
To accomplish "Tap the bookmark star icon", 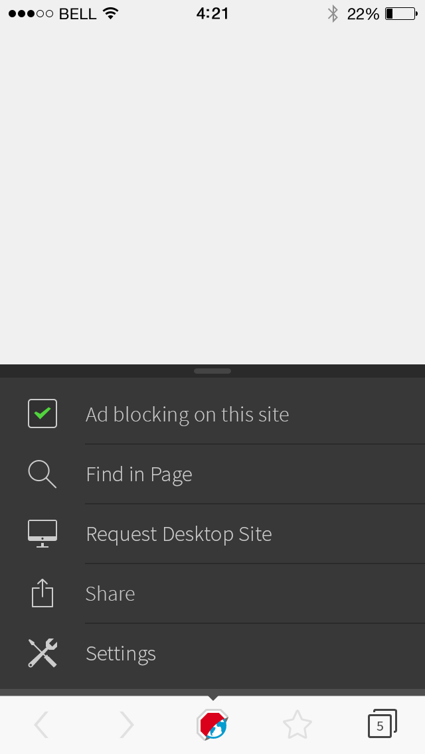I will pyautogui.click(x=297, y=725).
